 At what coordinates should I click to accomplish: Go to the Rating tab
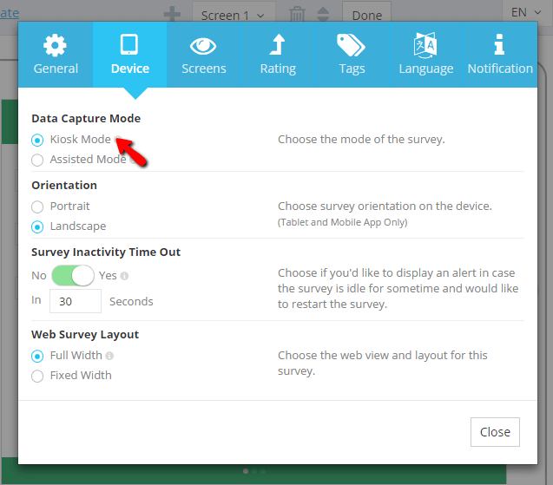278,55
